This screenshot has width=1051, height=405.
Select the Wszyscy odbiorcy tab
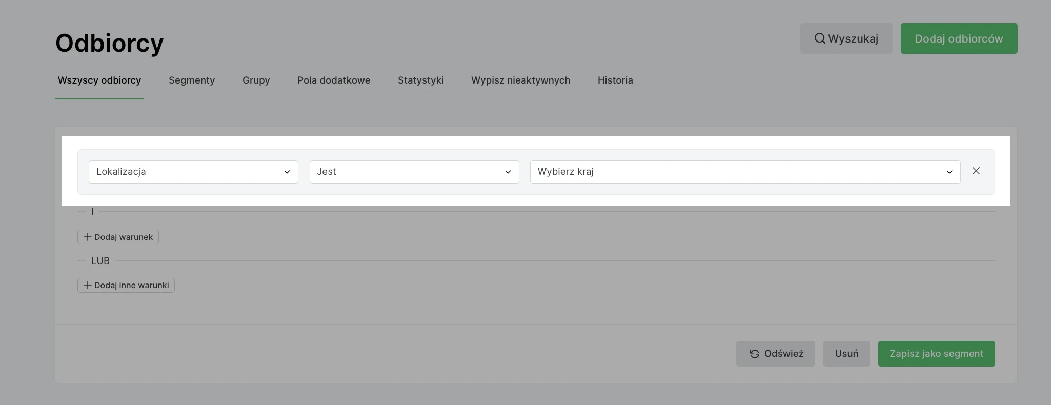99,80
